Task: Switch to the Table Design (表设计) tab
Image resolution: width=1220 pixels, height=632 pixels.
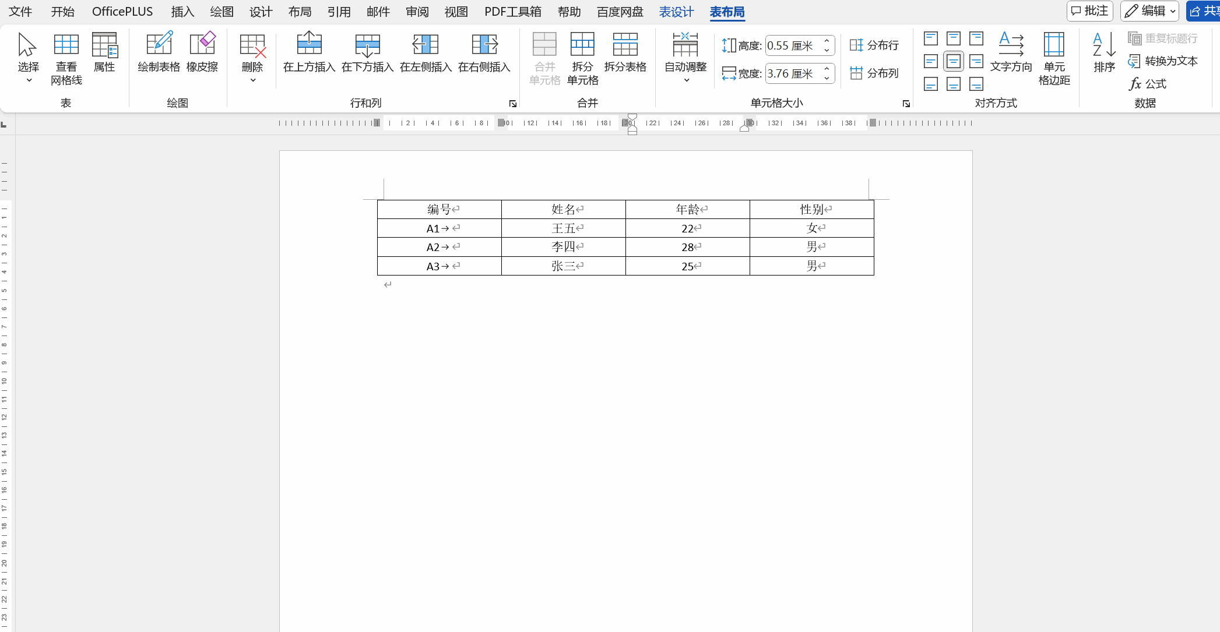Action: click(x=676, y=12)
